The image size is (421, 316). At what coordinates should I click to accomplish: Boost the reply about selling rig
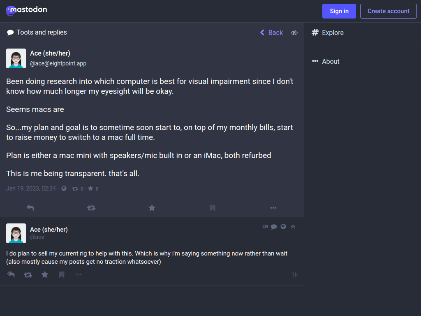point(28,274)
